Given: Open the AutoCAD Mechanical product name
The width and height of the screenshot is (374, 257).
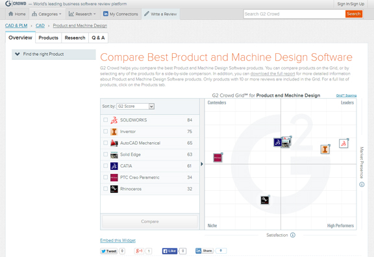Looking at the screenshot, I should point(140,143).
